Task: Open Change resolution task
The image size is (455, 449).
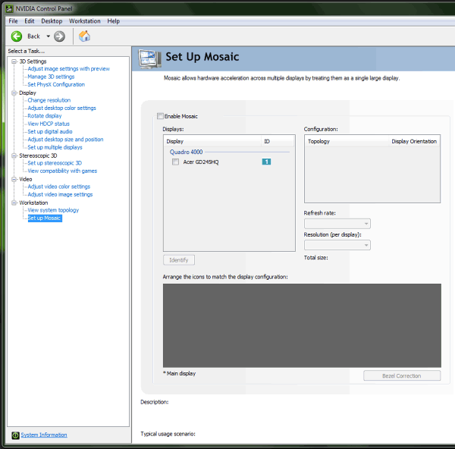Action: (49, 100)
